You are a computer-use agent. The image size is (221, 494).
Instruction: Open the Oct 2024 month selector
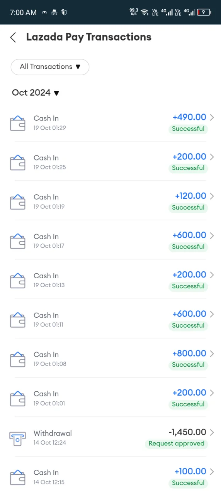[x=36, y=93]
